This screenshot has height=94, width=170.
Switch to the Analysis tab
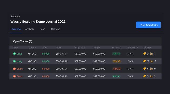(30, 29)
